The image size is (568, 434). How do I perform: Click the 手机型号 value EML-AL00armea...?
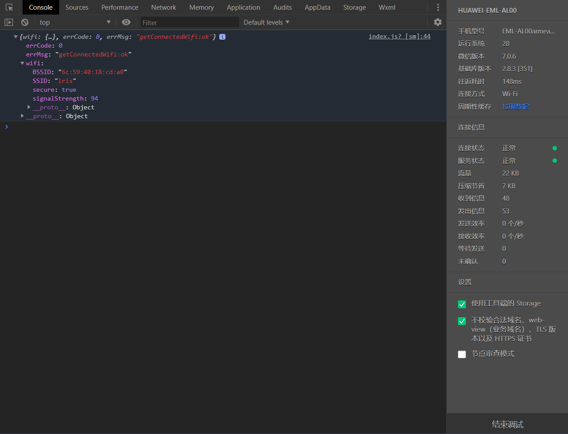[529, 31]
